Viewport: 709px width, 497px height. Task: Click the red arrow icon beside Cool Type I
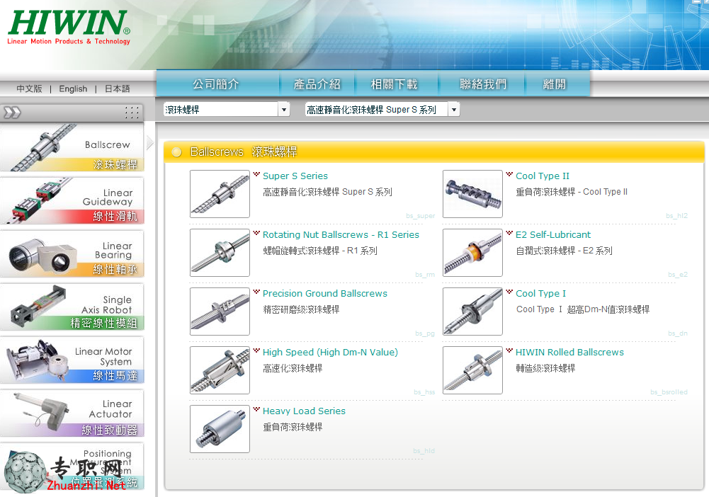[x=509, y=292]
